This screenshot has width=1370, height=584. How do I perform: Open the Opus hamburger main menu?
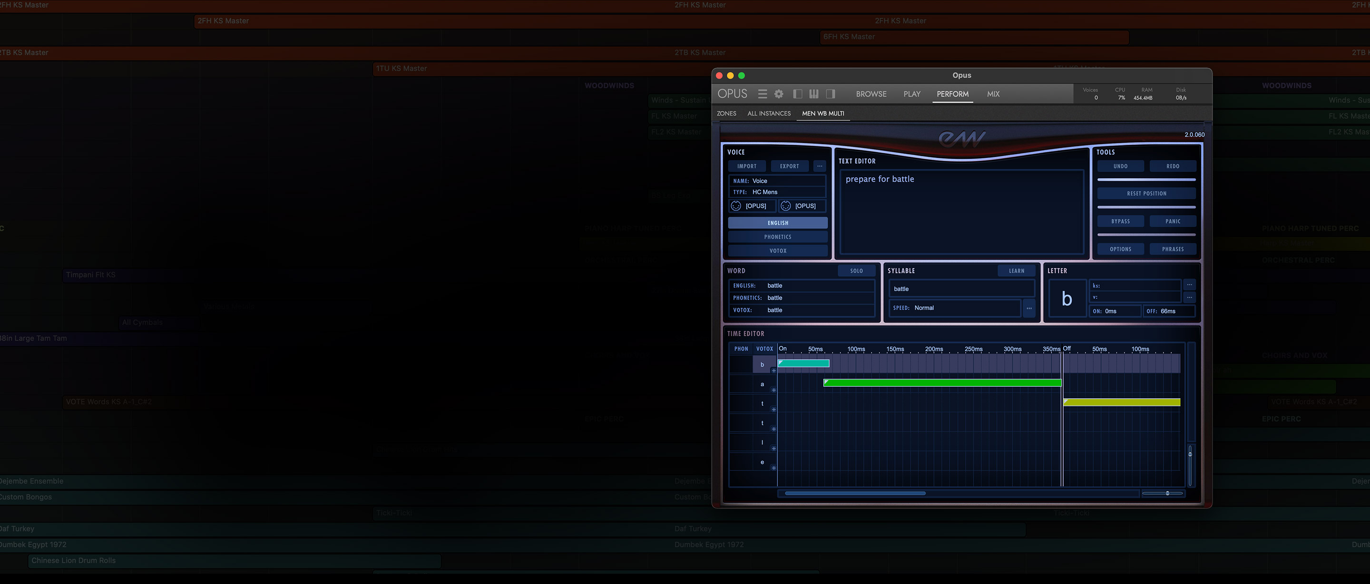762,94
